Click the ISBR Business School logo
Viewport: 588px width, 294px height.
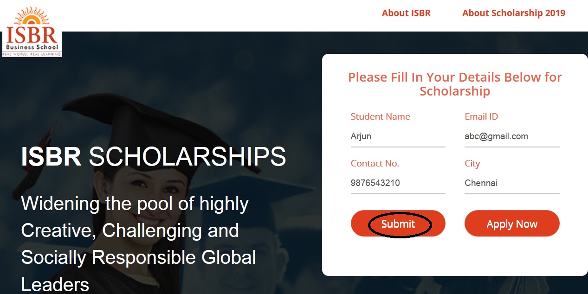[x=32, y=31]
